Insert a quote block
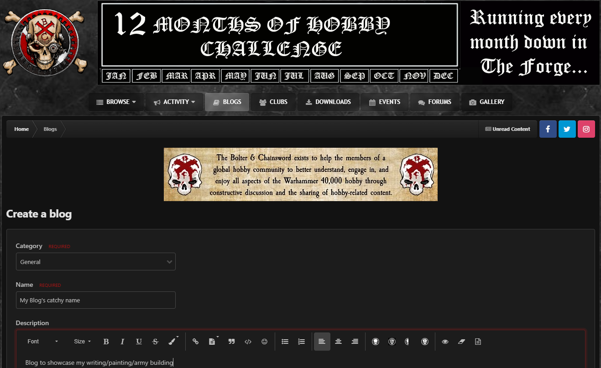This screenshot has height=368, width=601. 231,342
